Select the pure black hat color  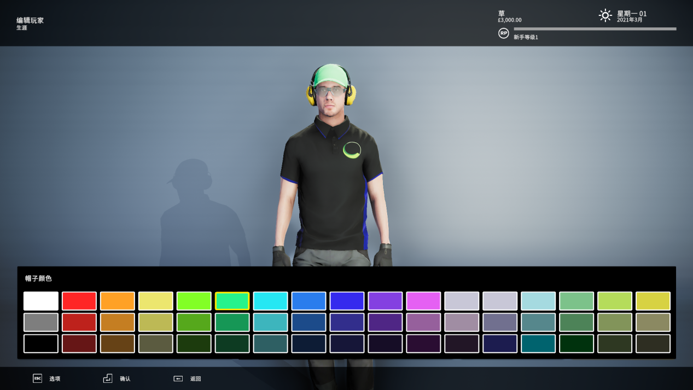(41, 344)
